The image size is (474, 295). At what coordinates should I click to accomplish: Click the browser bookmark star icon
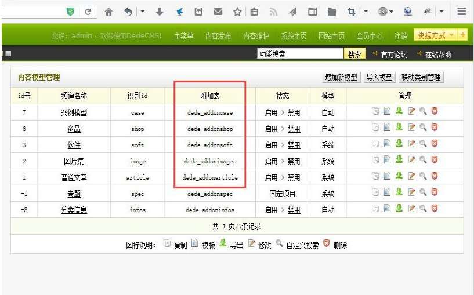(x=237, y=12)
